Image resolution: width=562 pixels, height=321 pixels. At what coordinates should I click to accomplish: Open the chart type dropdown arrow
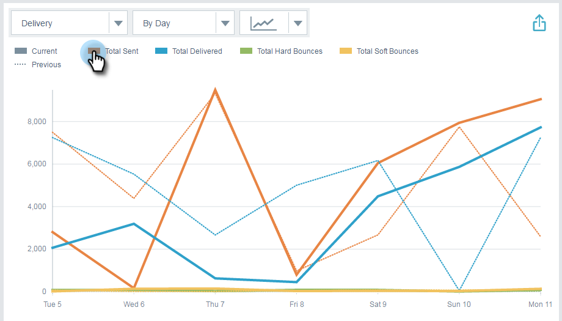click(x=298, y=23)
